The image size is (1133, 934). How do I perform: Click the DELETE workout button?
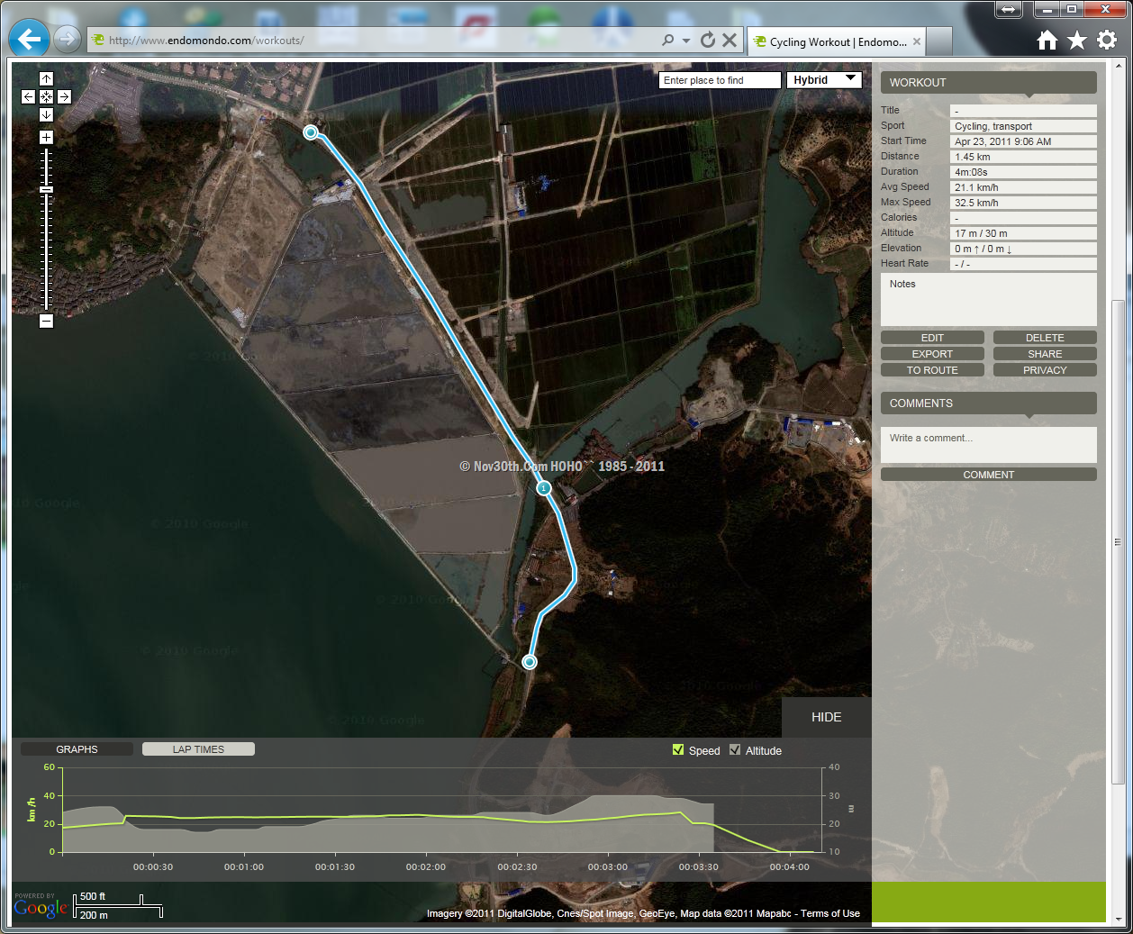pos(1045,338)
